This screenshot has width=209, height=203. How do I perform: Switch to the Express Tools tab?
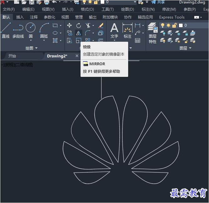[172, 17]
